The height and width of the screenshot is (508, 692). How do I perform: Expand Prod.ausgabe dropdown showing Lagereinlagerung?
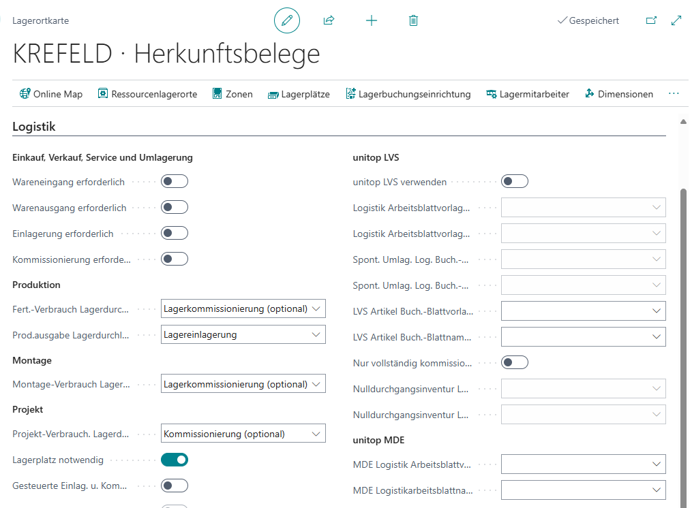(243, 334)
